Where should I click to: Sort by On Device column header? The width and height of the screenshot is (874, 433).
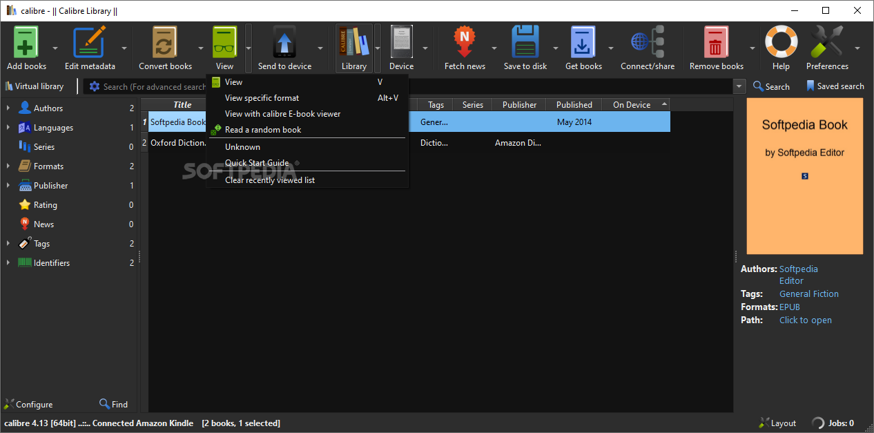[x=637, y=105]
